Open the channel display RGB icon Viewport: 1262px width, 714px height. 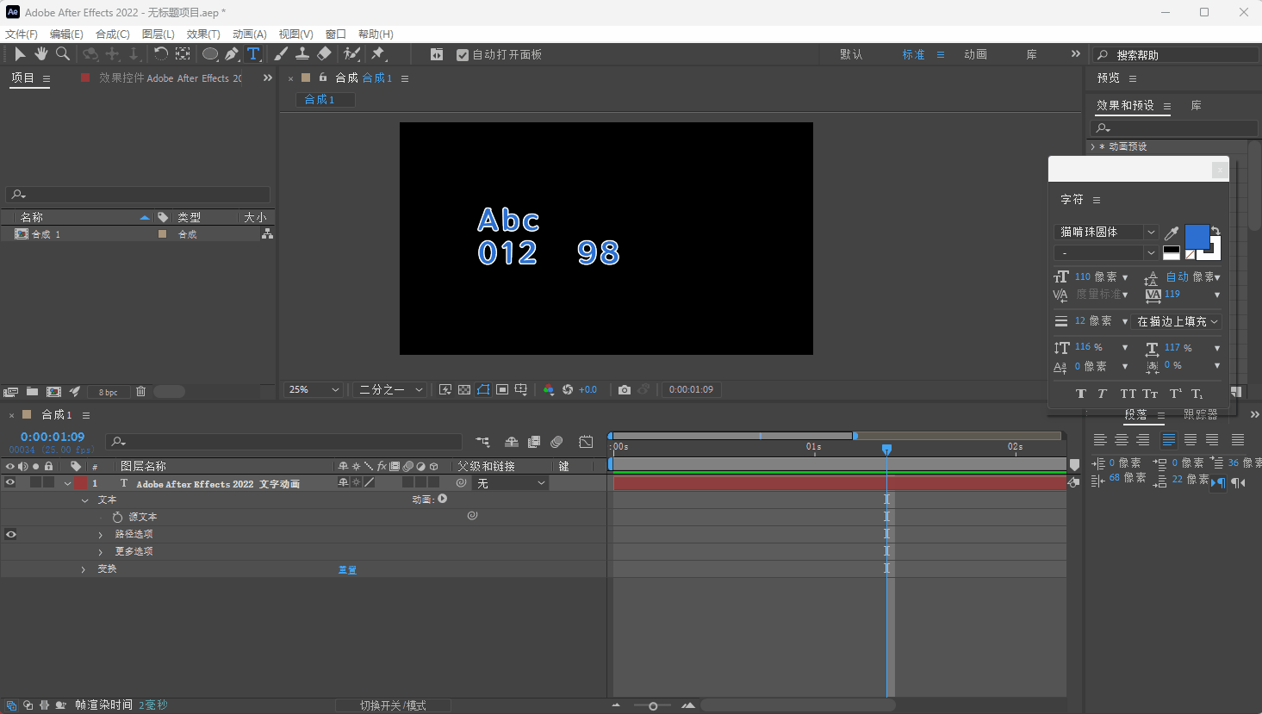click(x=549, y=390)
